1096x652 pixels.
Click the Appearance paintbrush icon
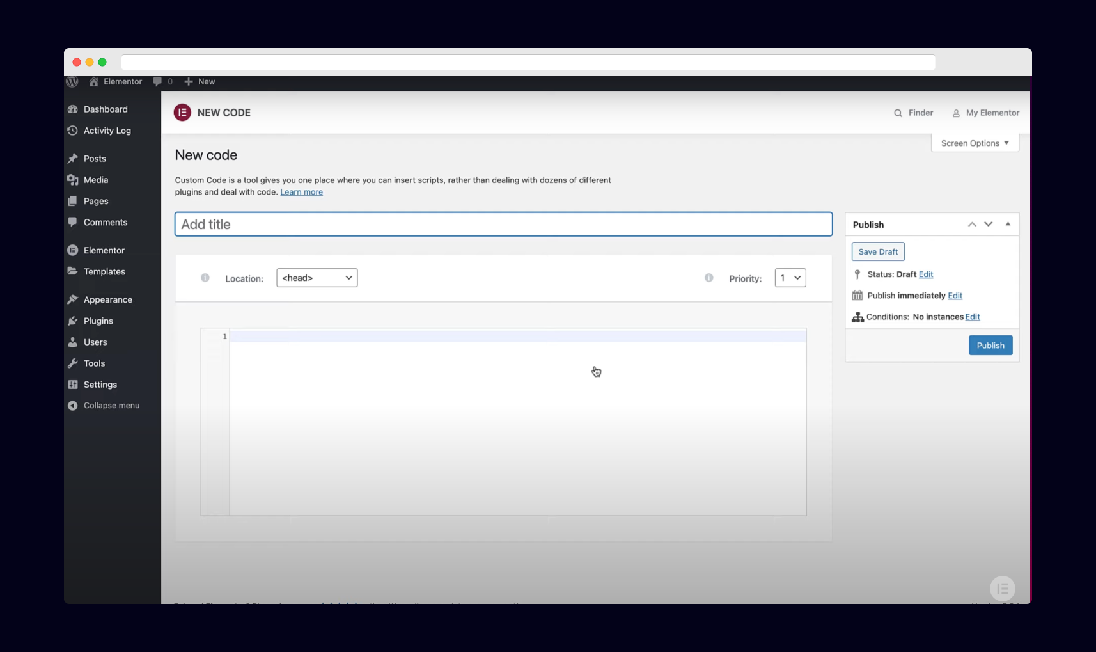point(73,299)
